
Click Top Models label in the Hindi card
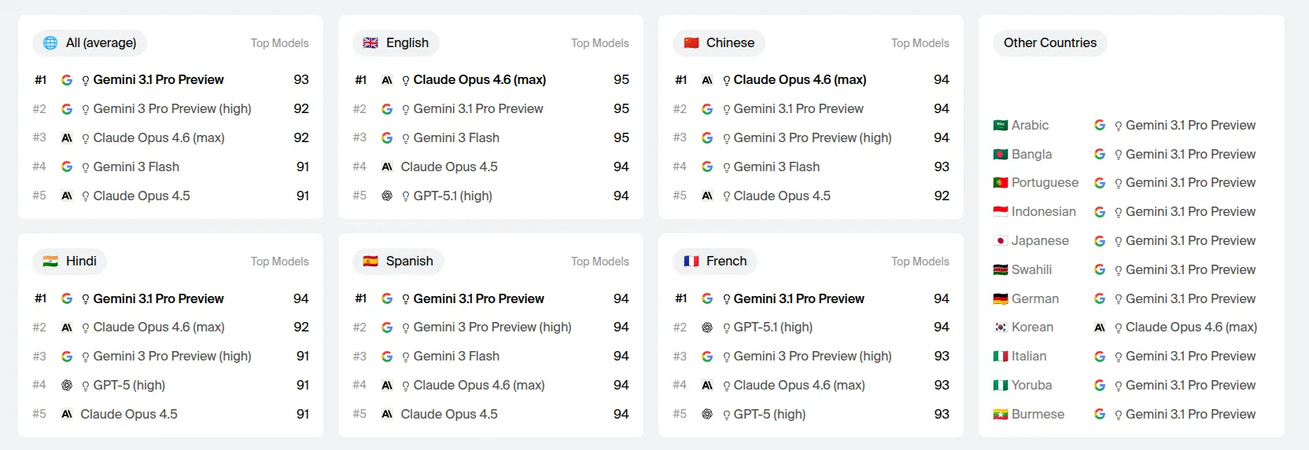[279, 262]
